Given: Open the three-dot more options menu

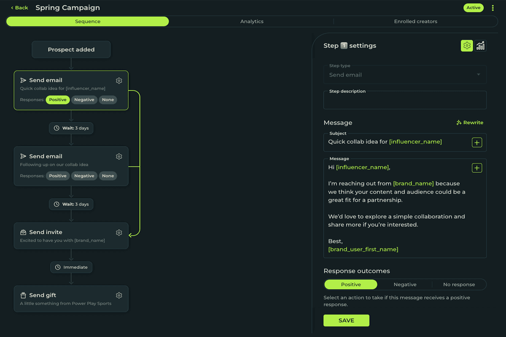Looking at the screenshot, I should pos(493,8).
